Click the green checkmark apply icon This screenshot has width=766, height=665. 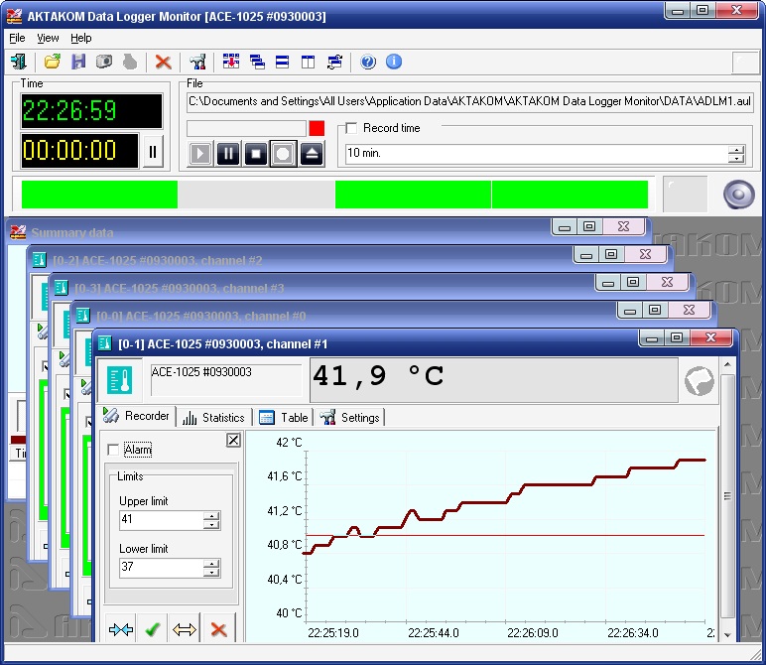tap(152, 629)
